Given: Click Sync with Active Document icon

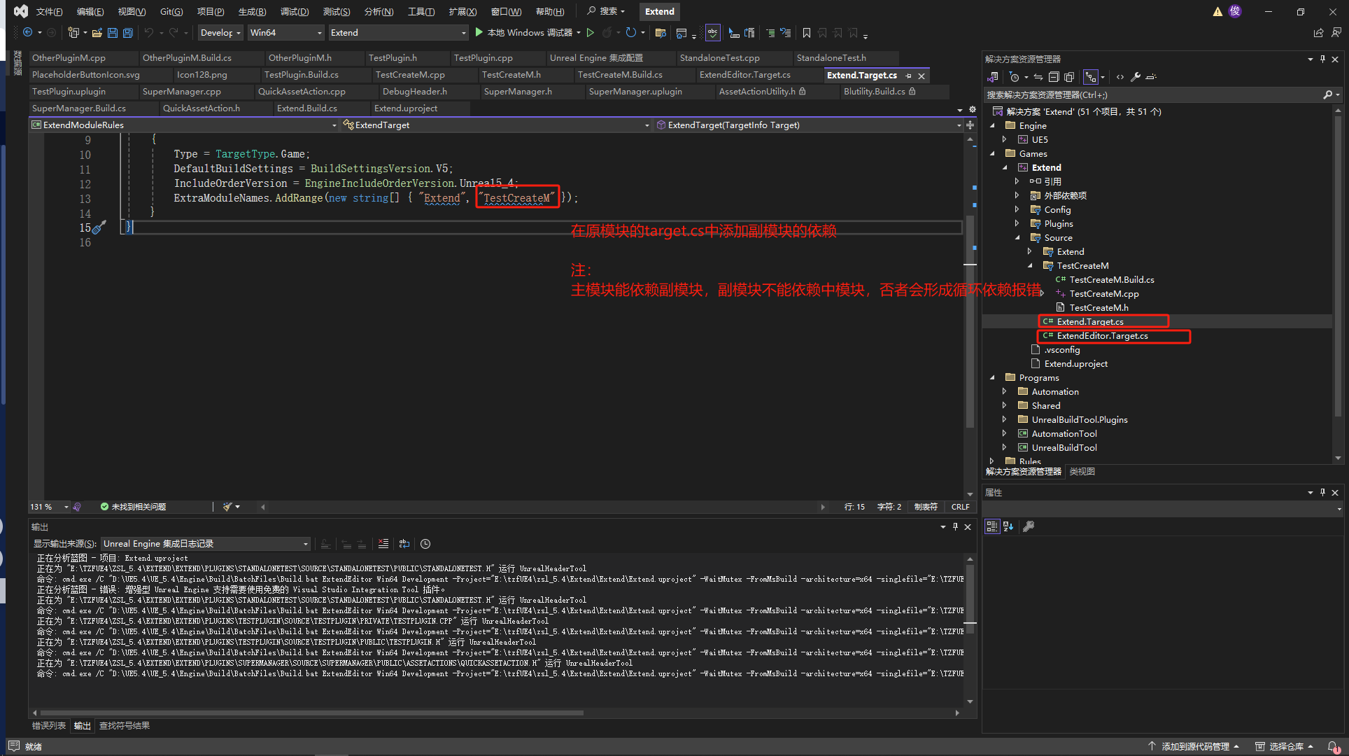Looking at the screenshot, I should [x=1038, y=77].
